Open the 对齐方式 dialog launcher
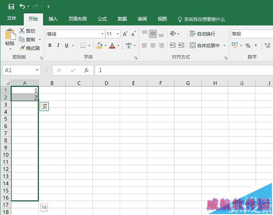 pos(226,58)
